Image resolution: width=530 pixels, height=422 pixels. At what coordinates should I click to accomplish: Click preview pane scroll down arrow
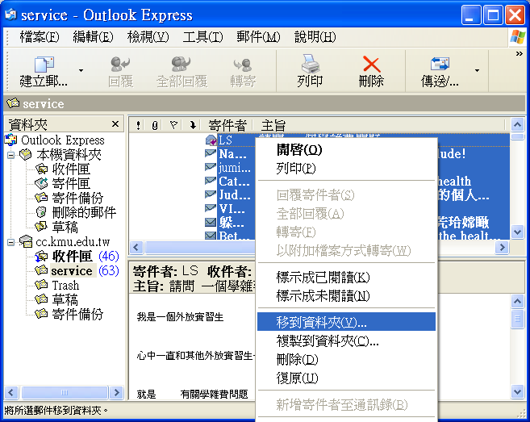tap(517, 392)
